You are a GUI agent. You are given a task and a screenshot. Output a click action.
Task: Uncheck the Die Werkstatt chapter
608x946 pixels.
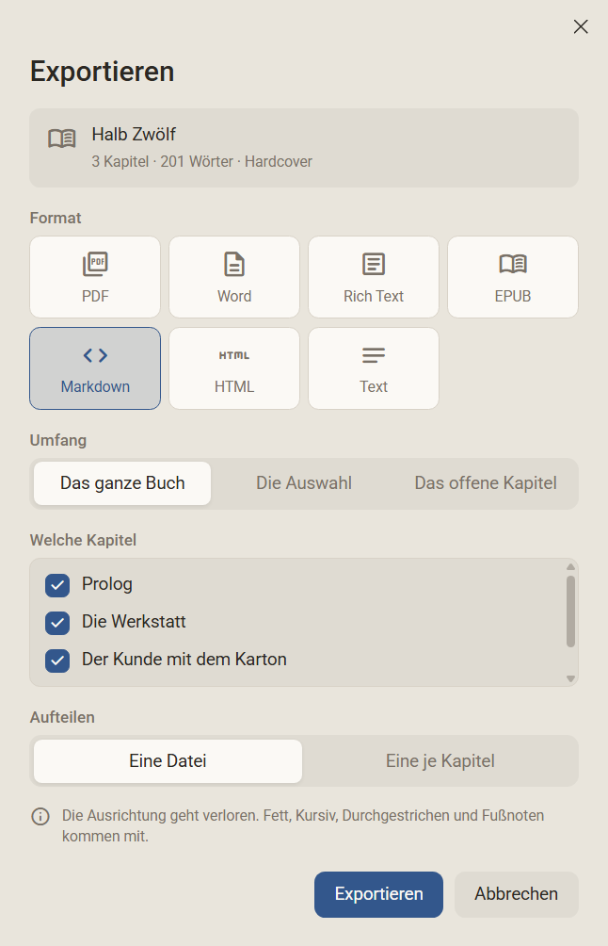pyautogui.click(x=57, y=623)
